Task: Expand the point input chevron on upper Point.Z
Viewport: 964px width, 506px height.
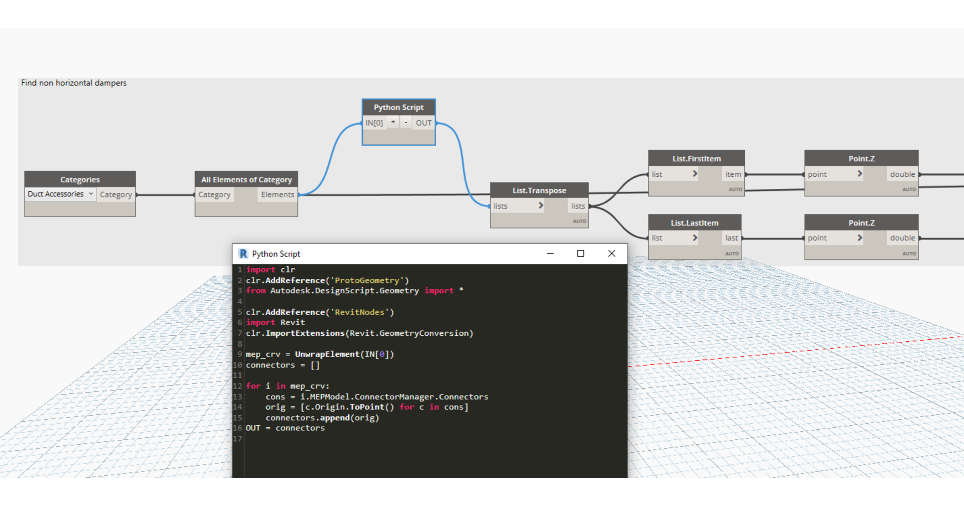Action: tap(860, 174)
